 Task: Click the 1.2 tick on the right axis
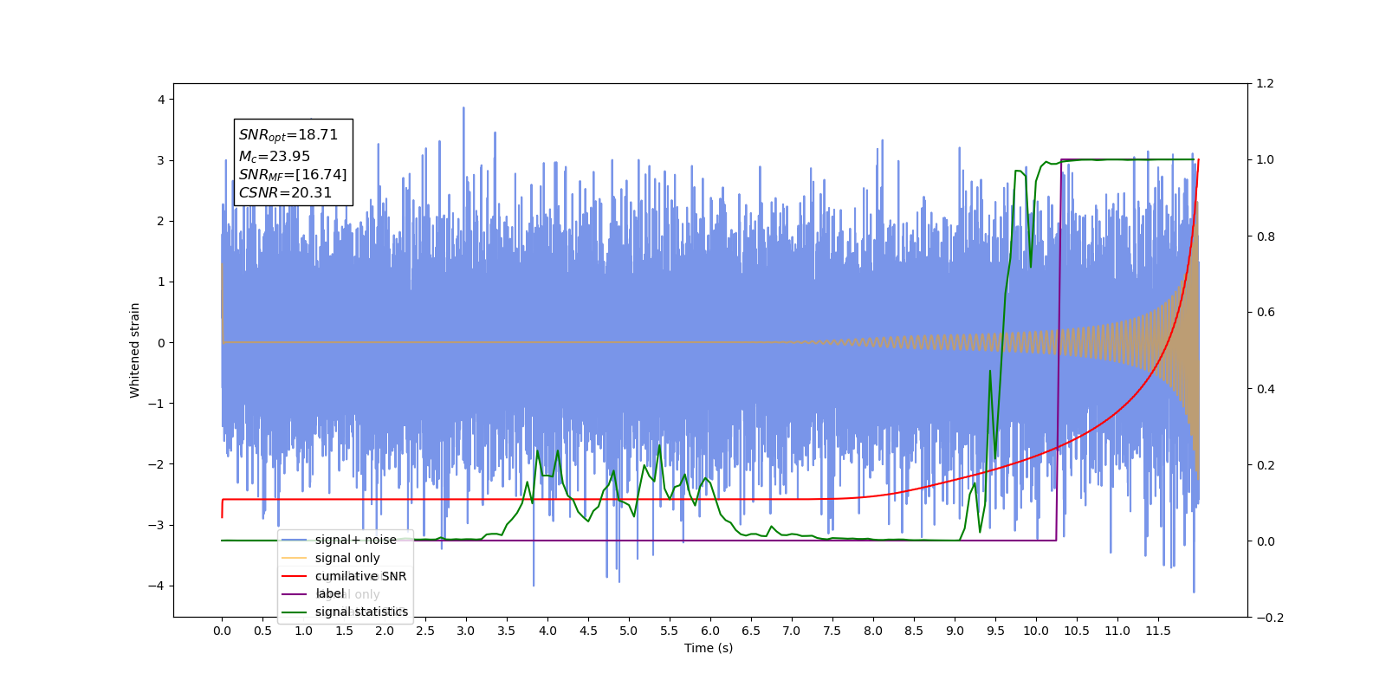click(x=1266, y=84)
